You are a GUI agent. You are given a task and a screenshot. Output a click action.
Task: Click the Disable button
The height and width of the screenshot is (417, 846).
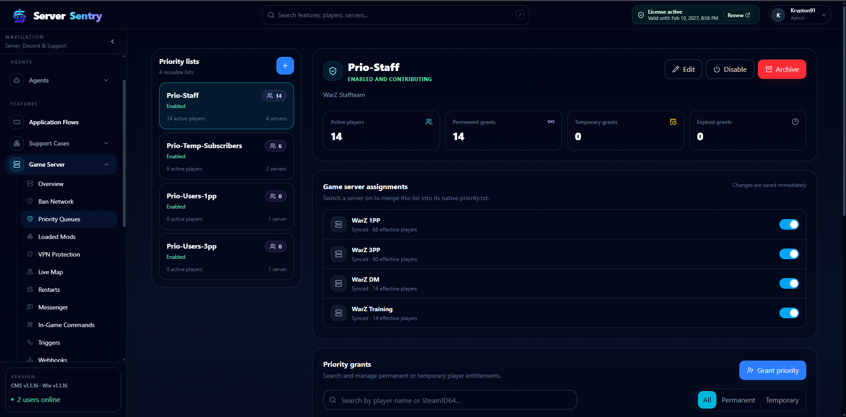pos(730,69)
